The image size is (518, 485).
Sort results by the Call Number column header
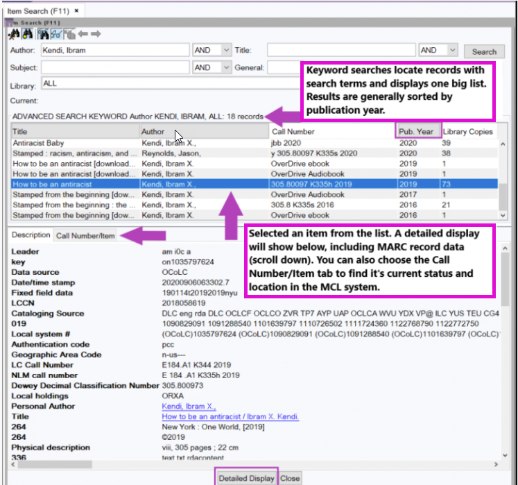coord(332,132)
